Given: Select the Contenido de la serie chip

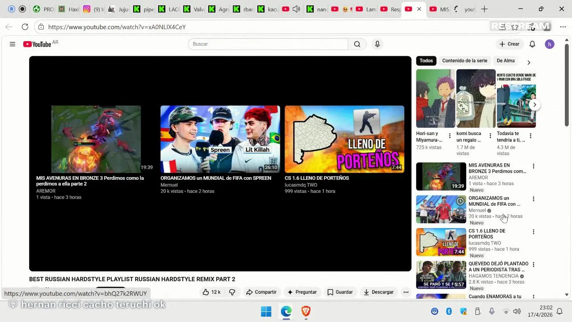Looking at the screenshot, I should pos(465,61).
